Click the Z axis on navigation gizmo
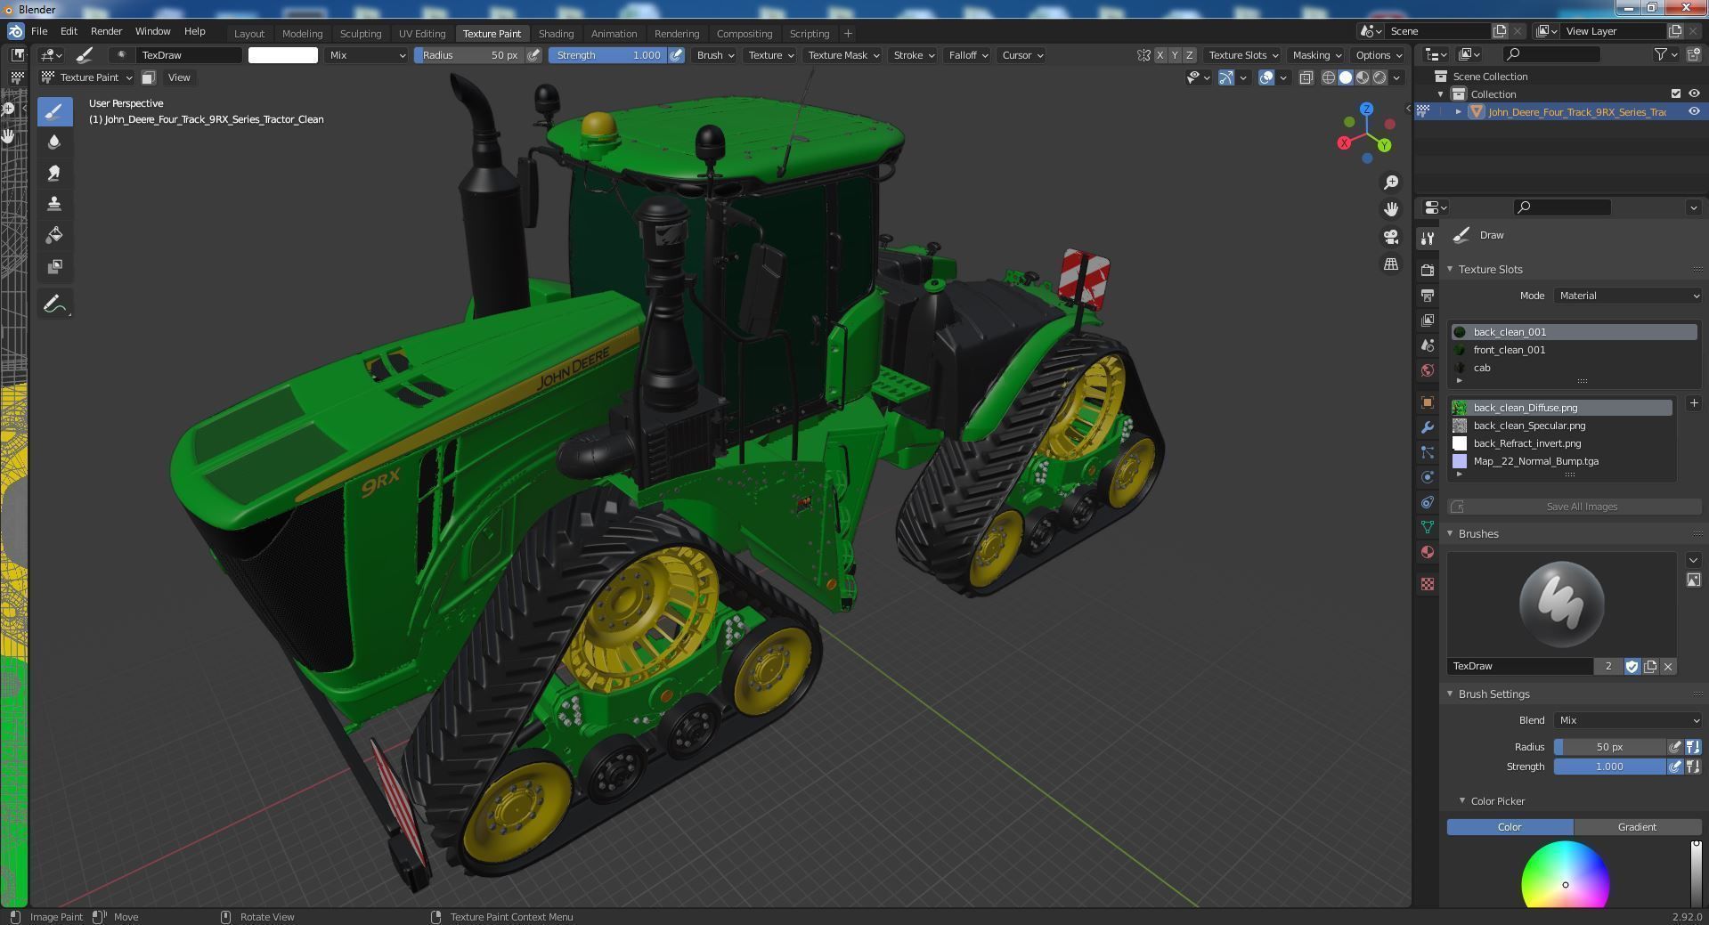This screenshot has width=1709, height=925. point(1366,110)
